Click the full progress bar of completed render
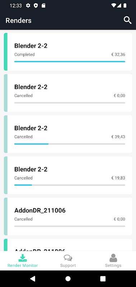Screen dimensions: 136x287 pos(70,62)
